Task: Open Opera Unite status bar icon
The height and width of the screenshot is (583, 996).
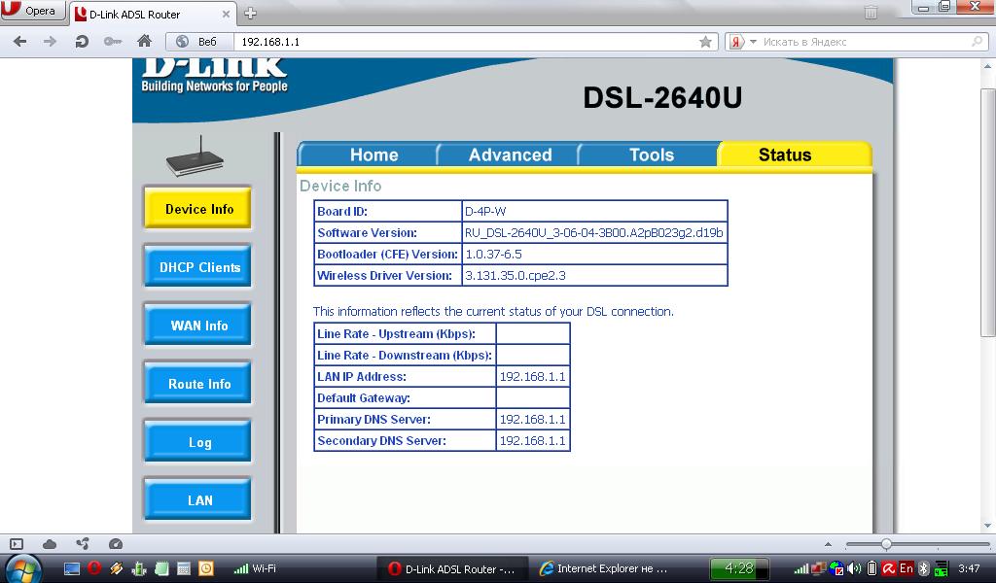Action: click(x=83, y=544)
